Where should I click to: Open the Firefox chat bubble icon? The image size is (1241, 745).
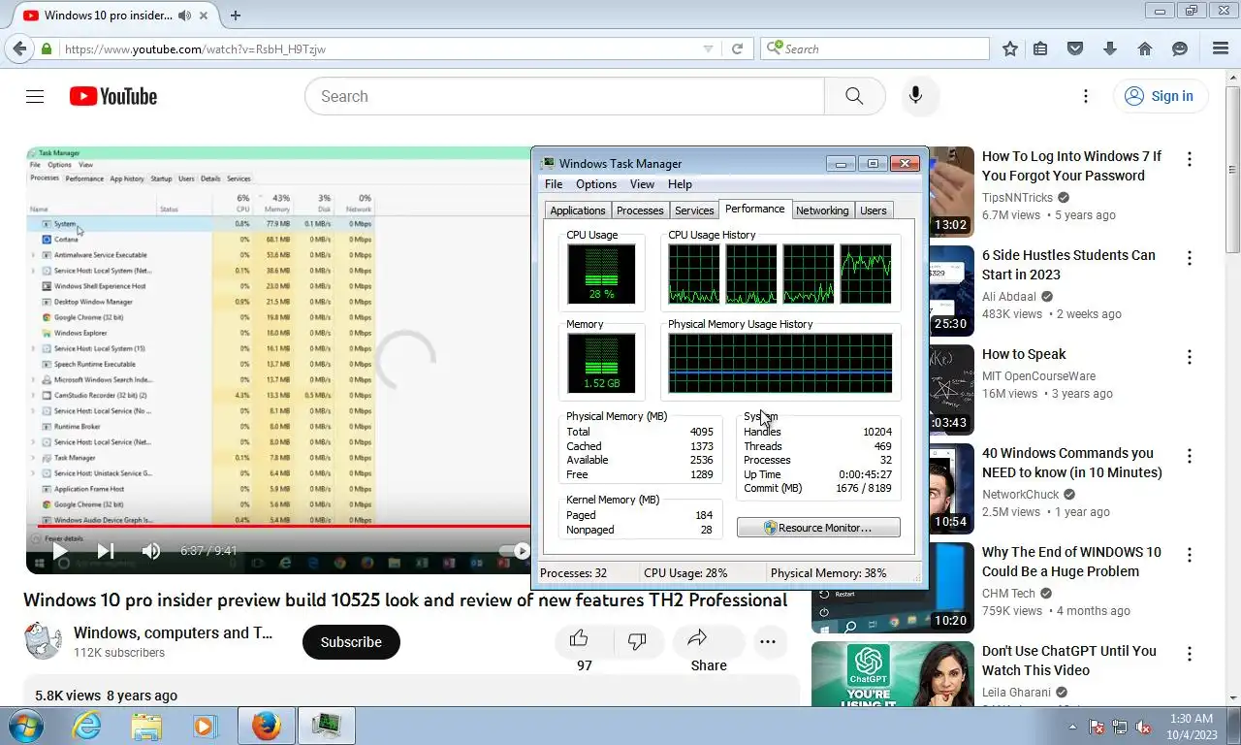point(1180,49)
